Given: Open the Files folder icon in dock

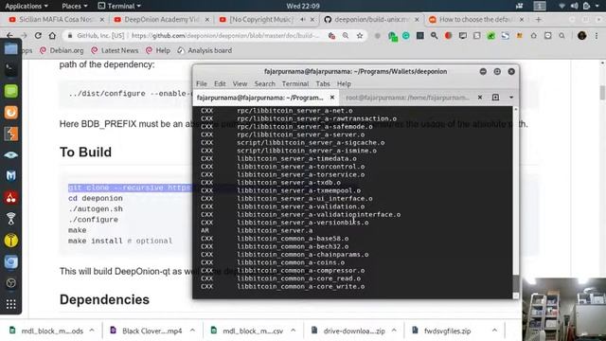Looking at the screenshot, I should point(10,48).
